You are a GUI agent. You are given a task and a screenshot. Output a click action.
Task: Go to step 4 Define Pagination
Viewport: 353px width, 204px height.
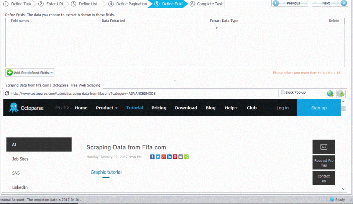pos(128,4)
